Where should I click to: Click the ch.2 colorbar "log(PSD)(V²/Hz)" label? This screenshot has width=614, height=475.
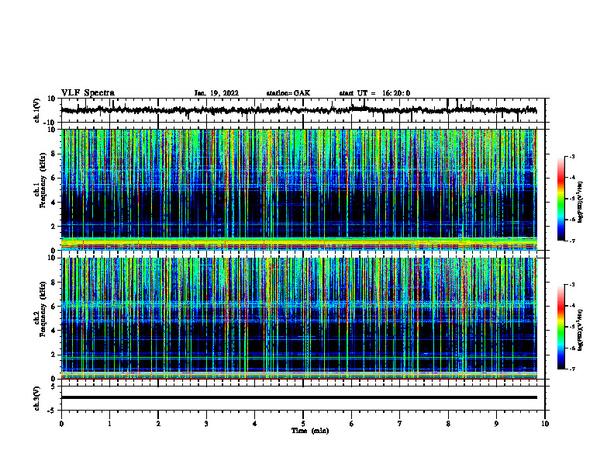(581, 330)
